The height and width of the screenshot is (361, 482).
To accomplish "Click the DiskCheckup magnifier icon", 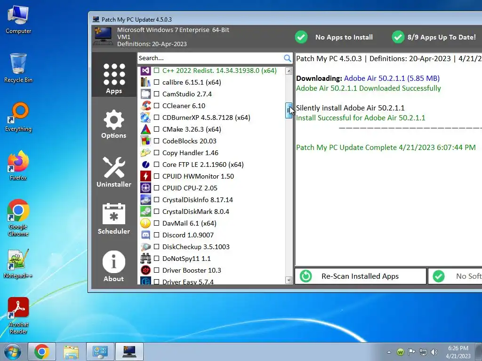I will point(145,247).
